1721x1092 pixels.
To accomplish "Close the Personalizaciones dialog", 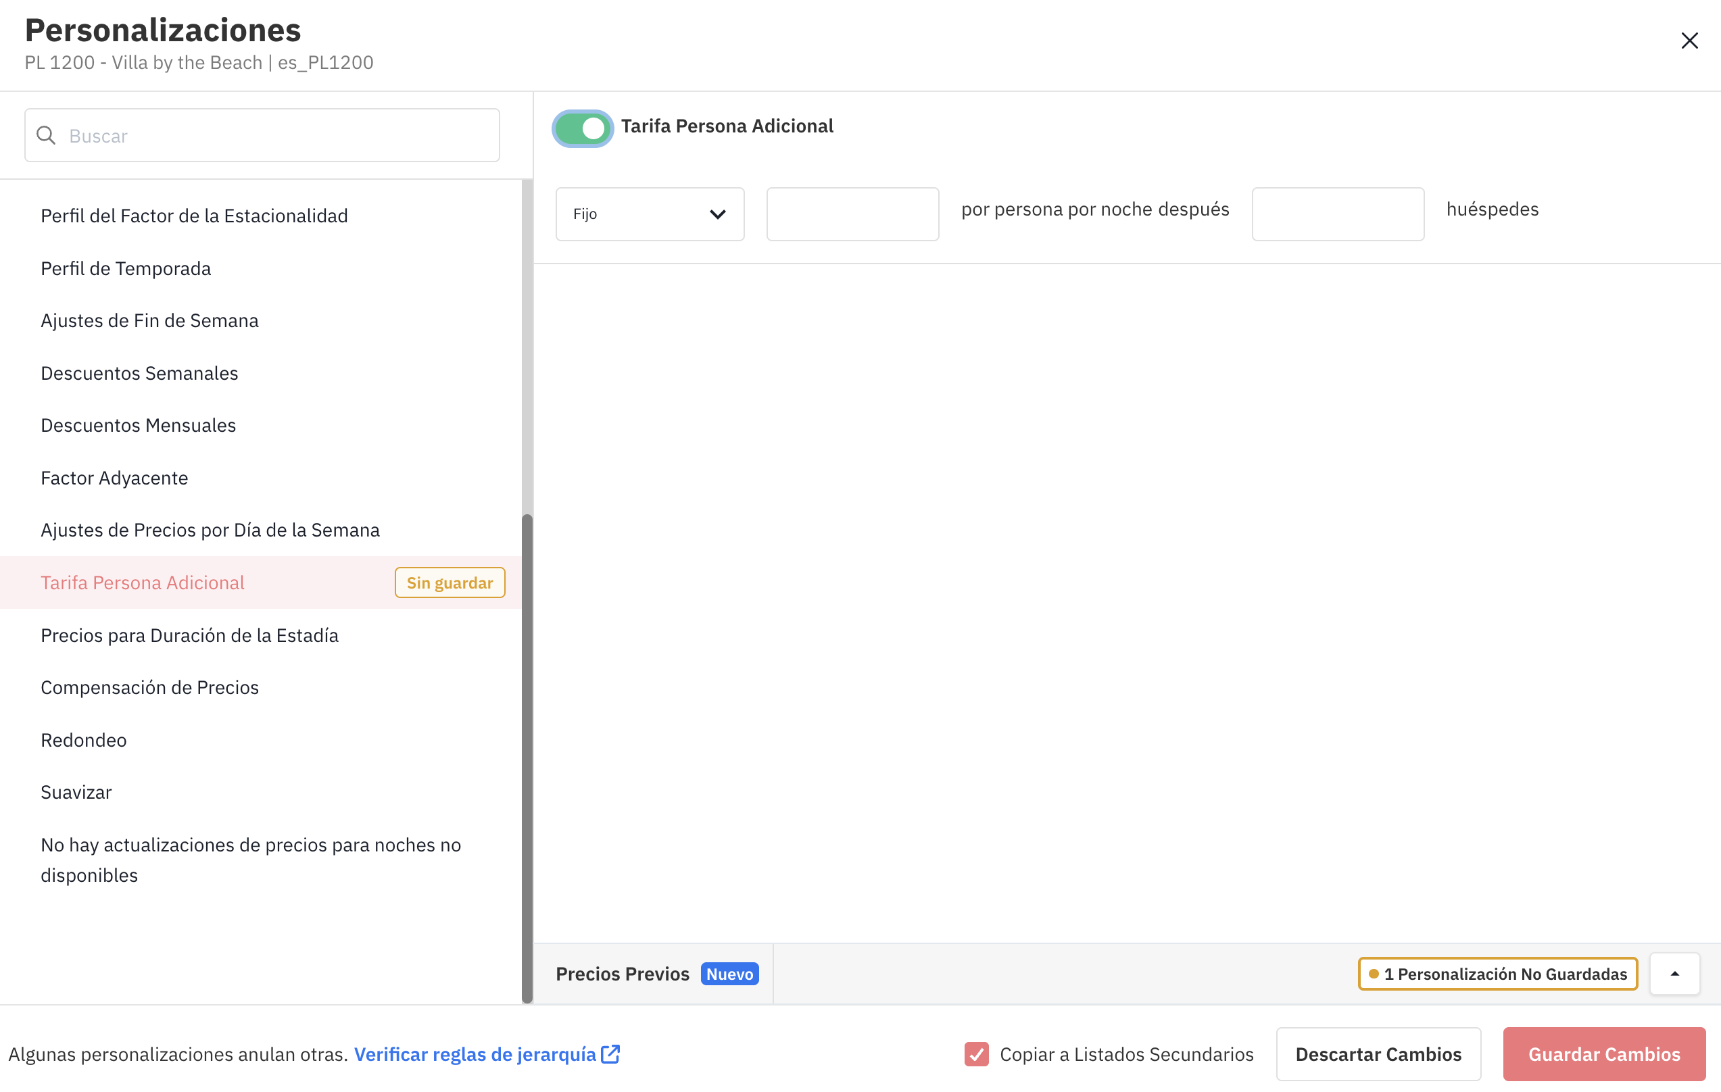I will 1689,41.
